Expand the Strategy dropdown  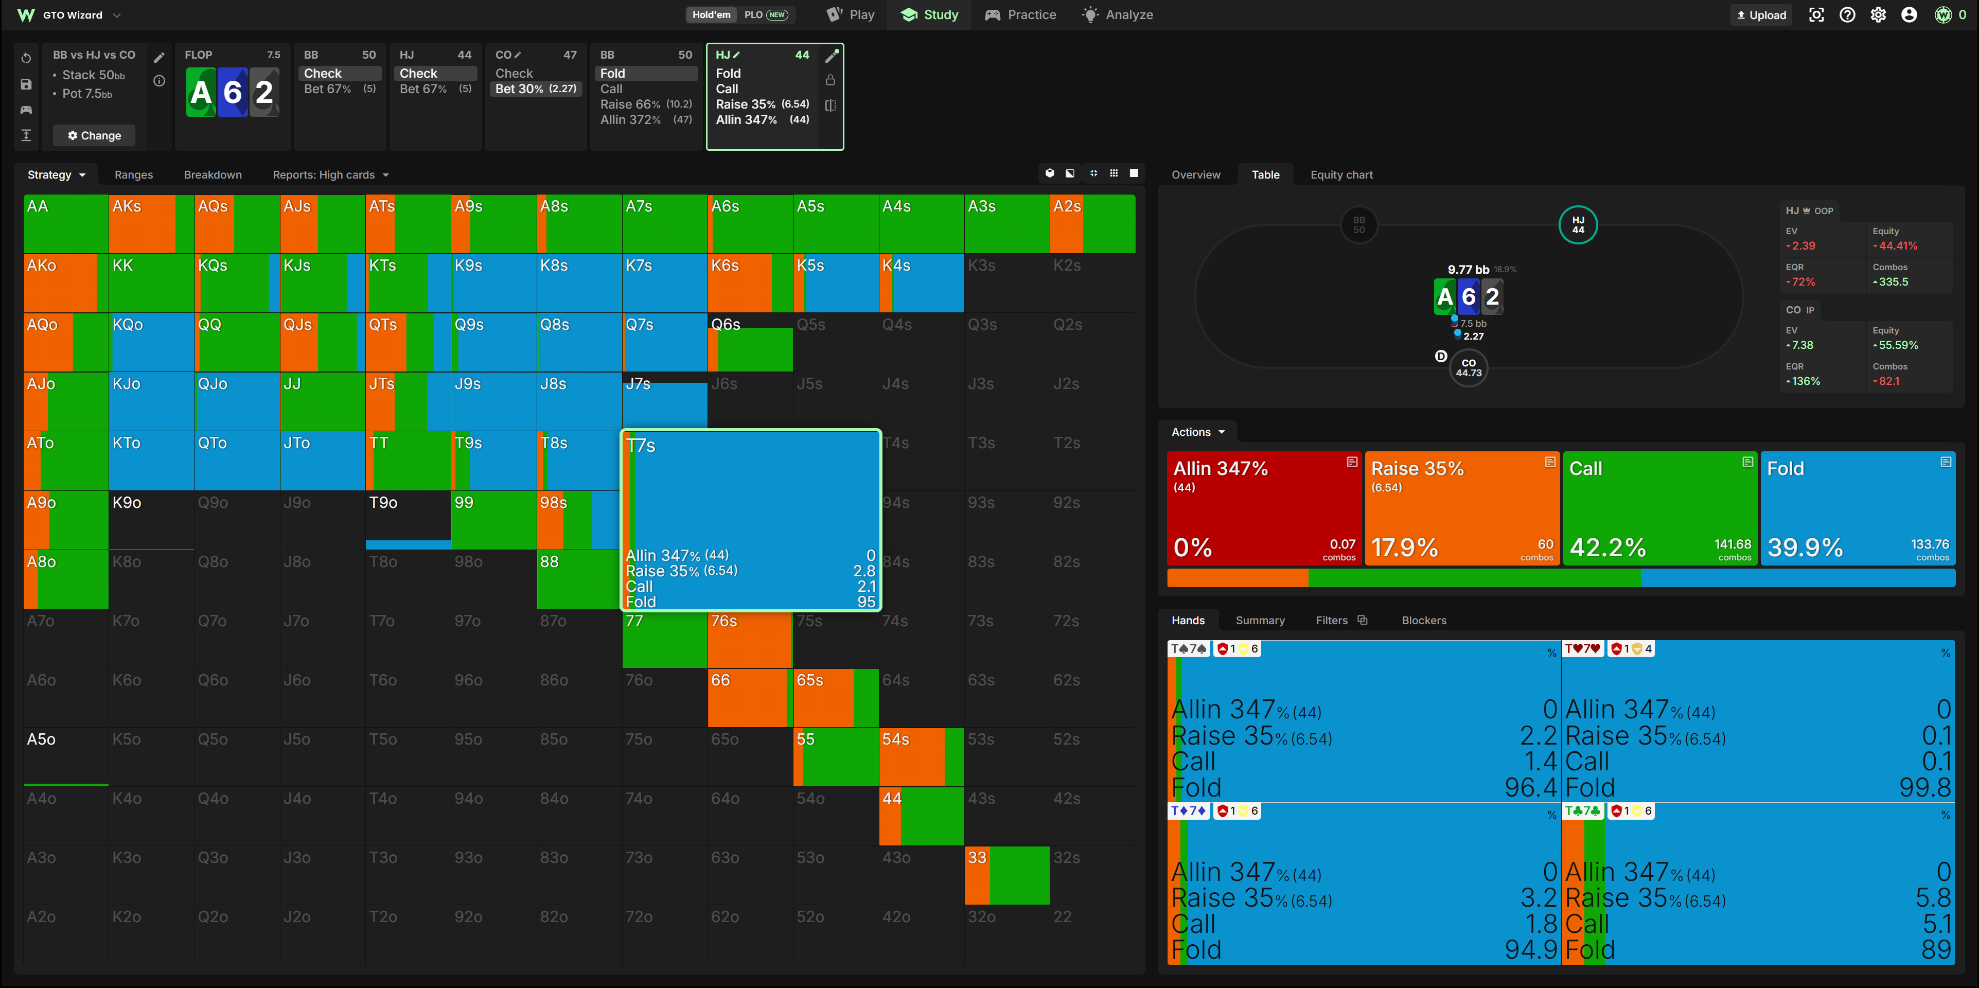(x=56, y=174)
